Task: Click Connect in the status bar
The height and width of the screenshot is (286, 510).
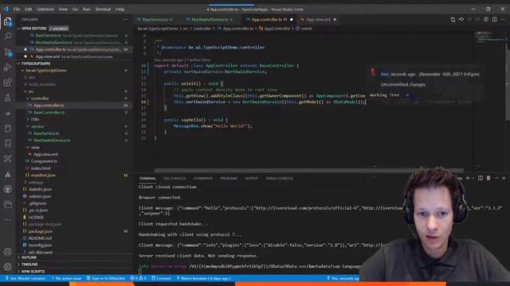Action: pos(161,278)
